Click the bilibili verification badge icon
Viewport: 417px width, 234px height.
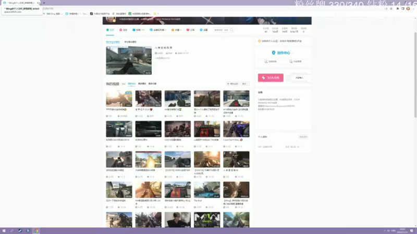click(x=259, y=41)
